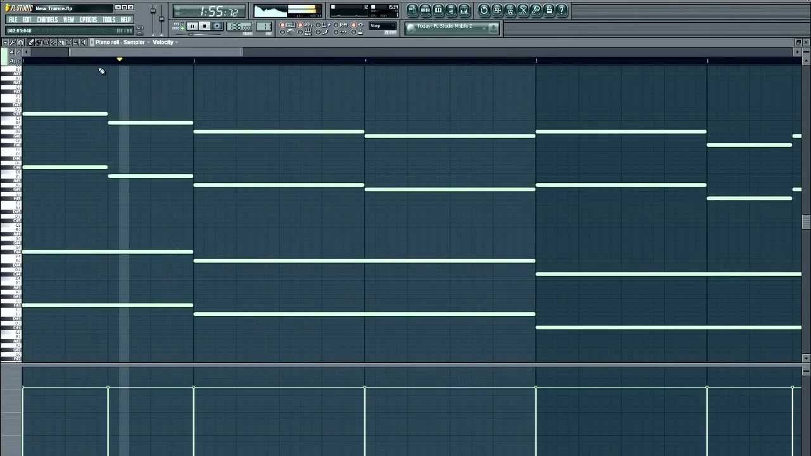The height and width of the screenshot is (456, 811).
Task: Open the project info icon
Action: (549, 10)
